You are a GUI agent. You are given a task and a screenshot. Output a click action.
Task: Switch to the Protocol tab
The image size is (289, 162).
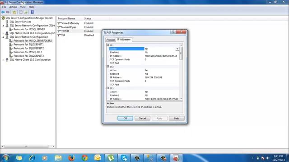tap(111, 40)
